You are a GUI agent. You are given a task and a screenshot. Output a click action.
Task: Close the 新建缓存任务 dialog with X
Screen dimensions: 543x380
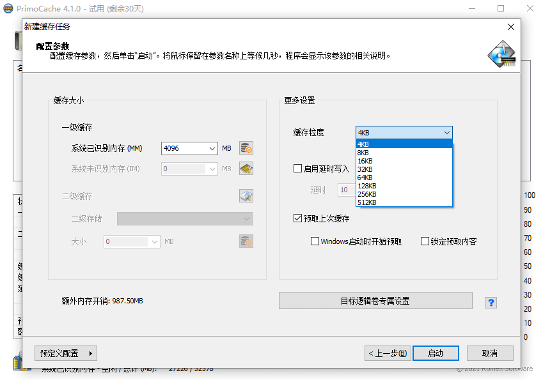tap(510, 27)
